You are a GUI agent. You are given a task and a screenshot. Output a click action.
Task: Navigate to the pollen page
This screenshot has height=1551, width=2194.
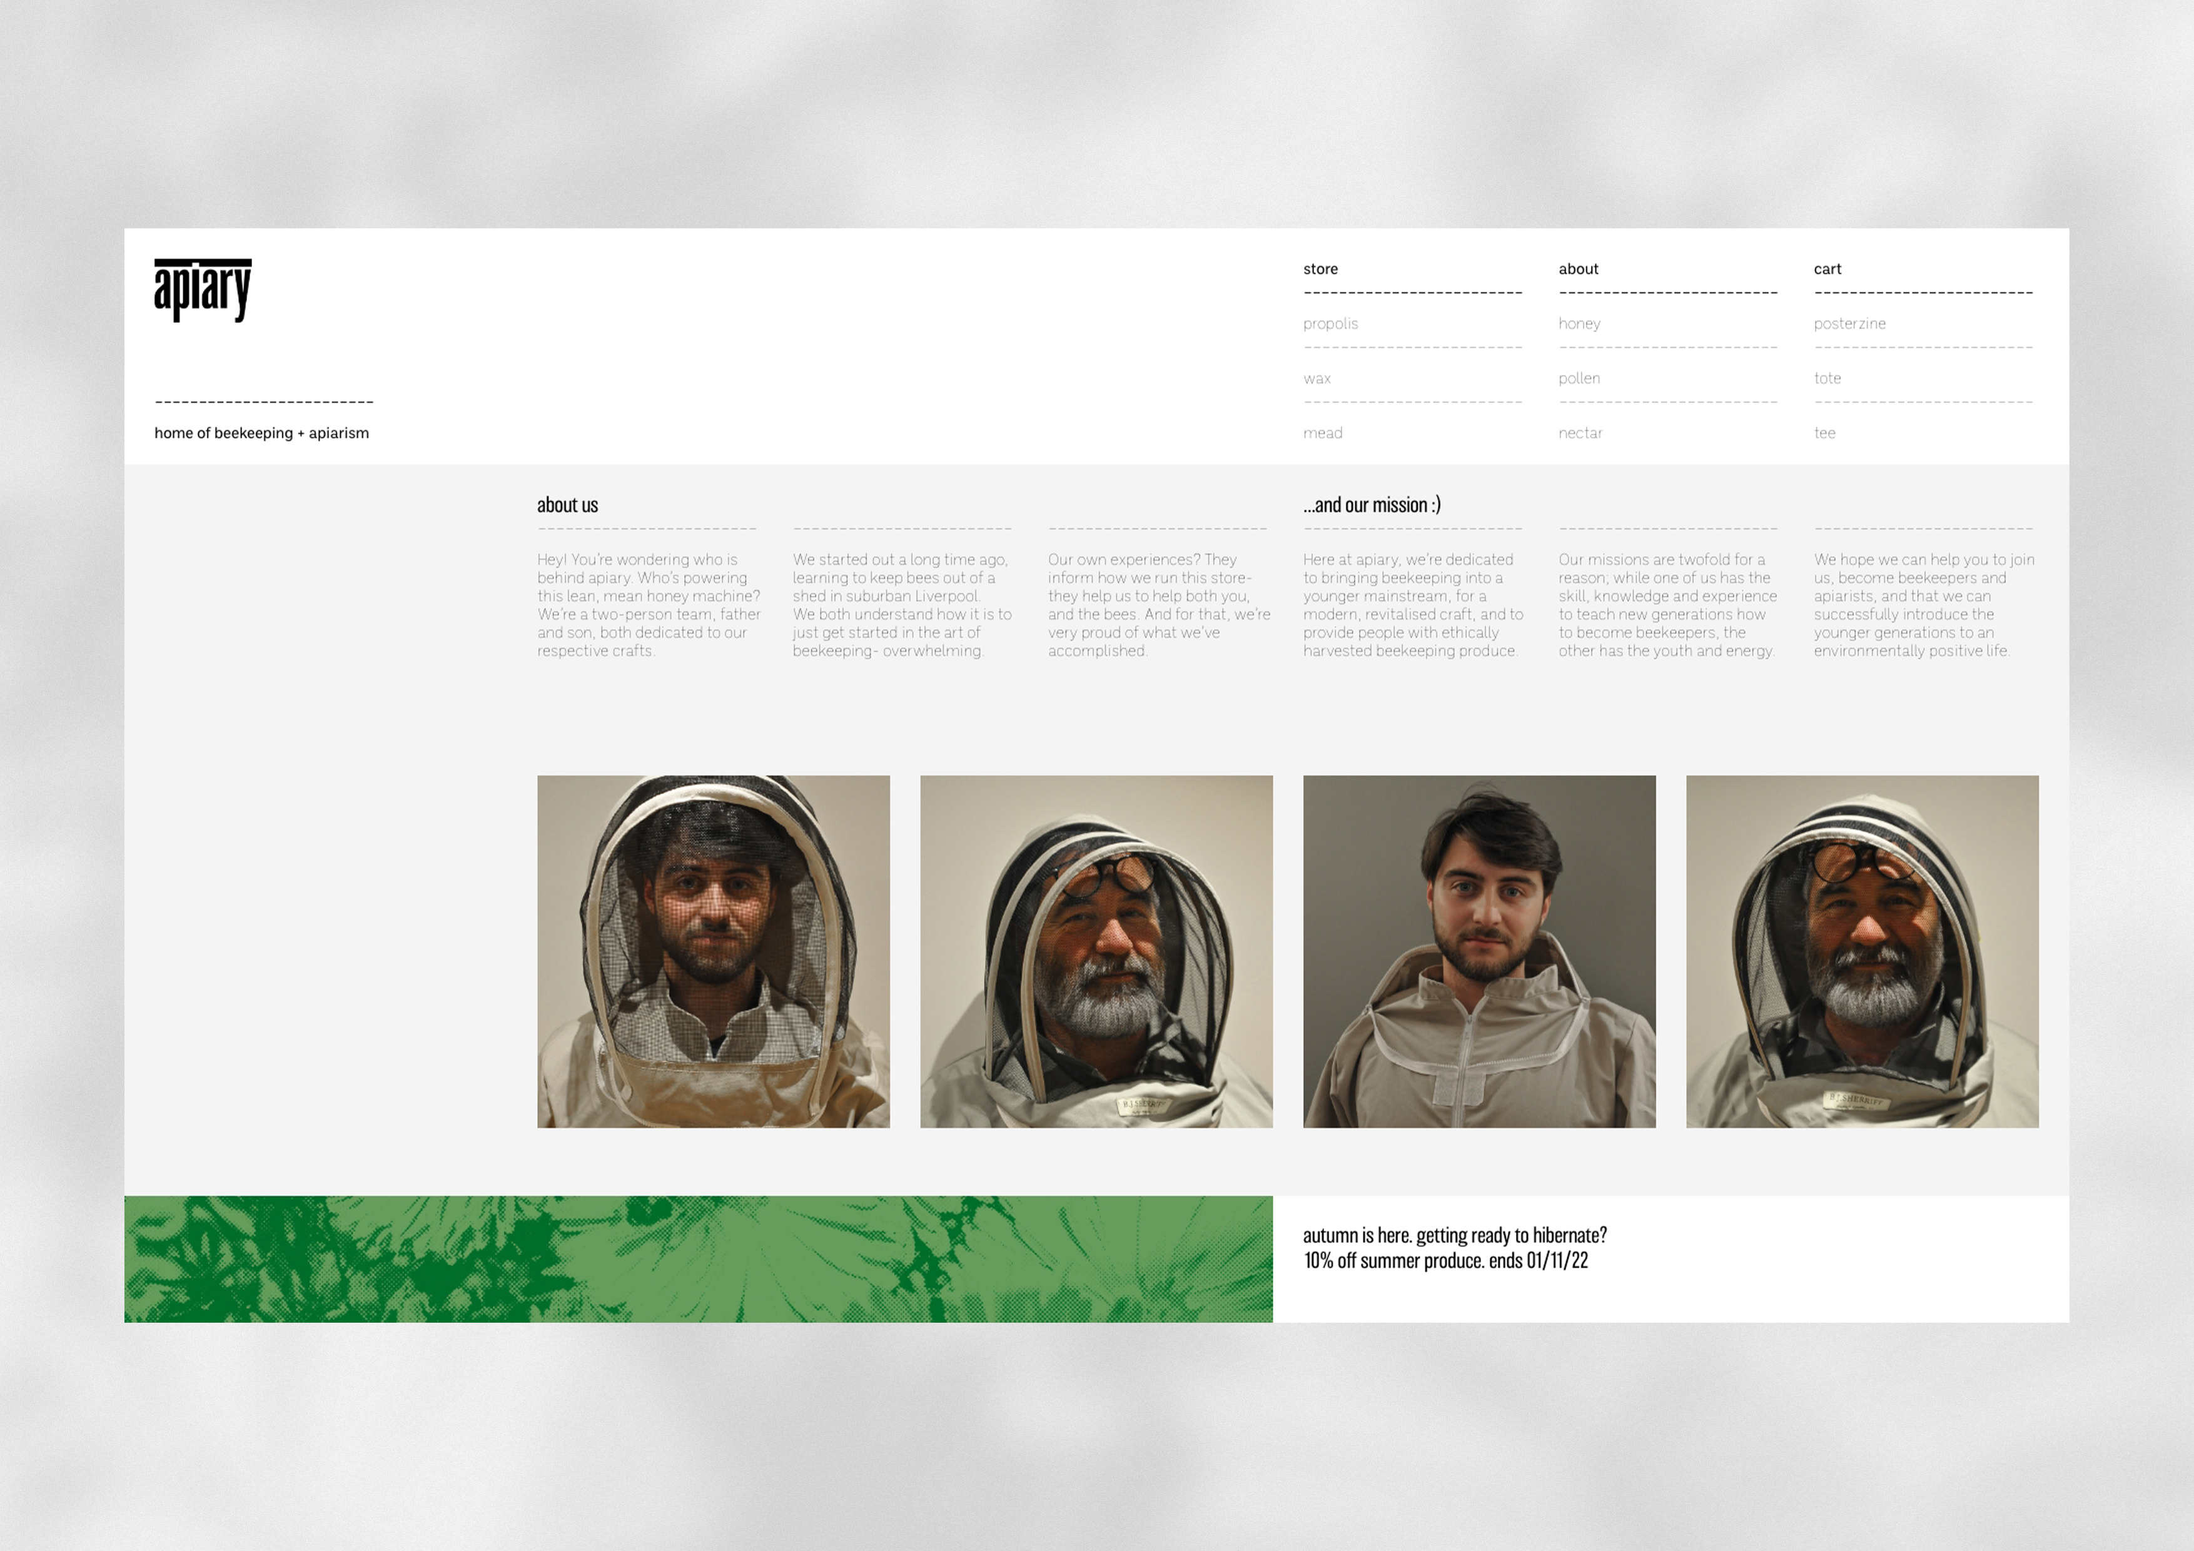tap(1579, 378)
